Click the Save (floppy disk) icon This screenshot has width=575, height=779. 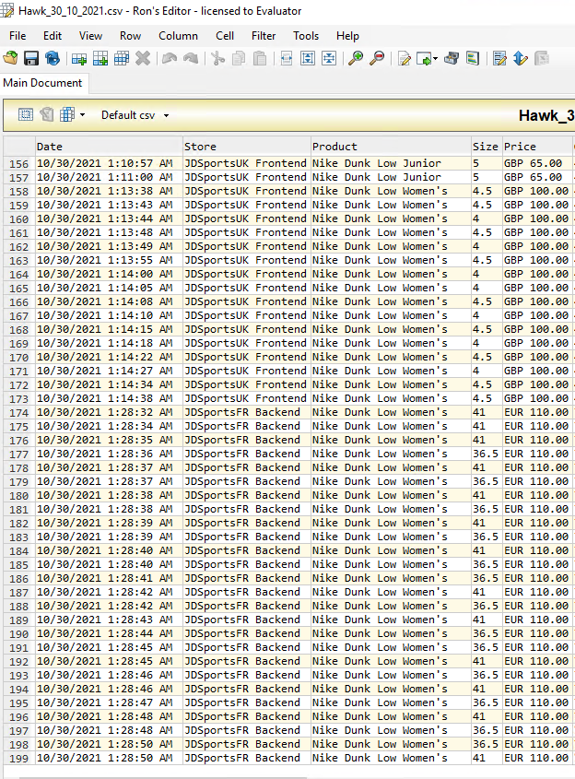31,59
